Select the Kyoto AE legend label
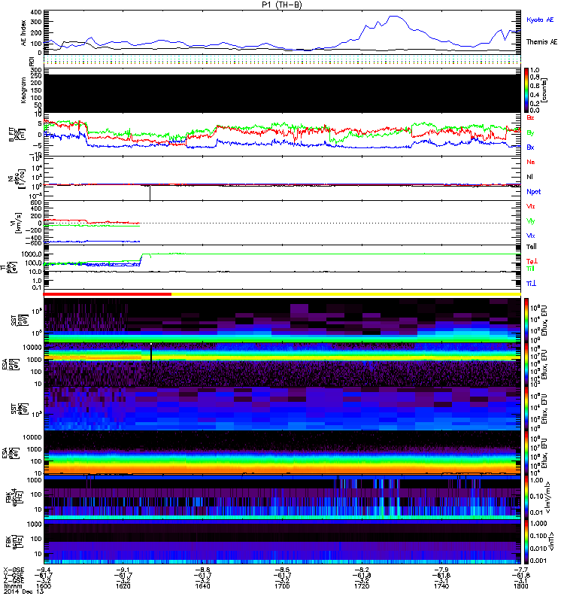This screenshot has width=564, height=602. coord(540,20)
